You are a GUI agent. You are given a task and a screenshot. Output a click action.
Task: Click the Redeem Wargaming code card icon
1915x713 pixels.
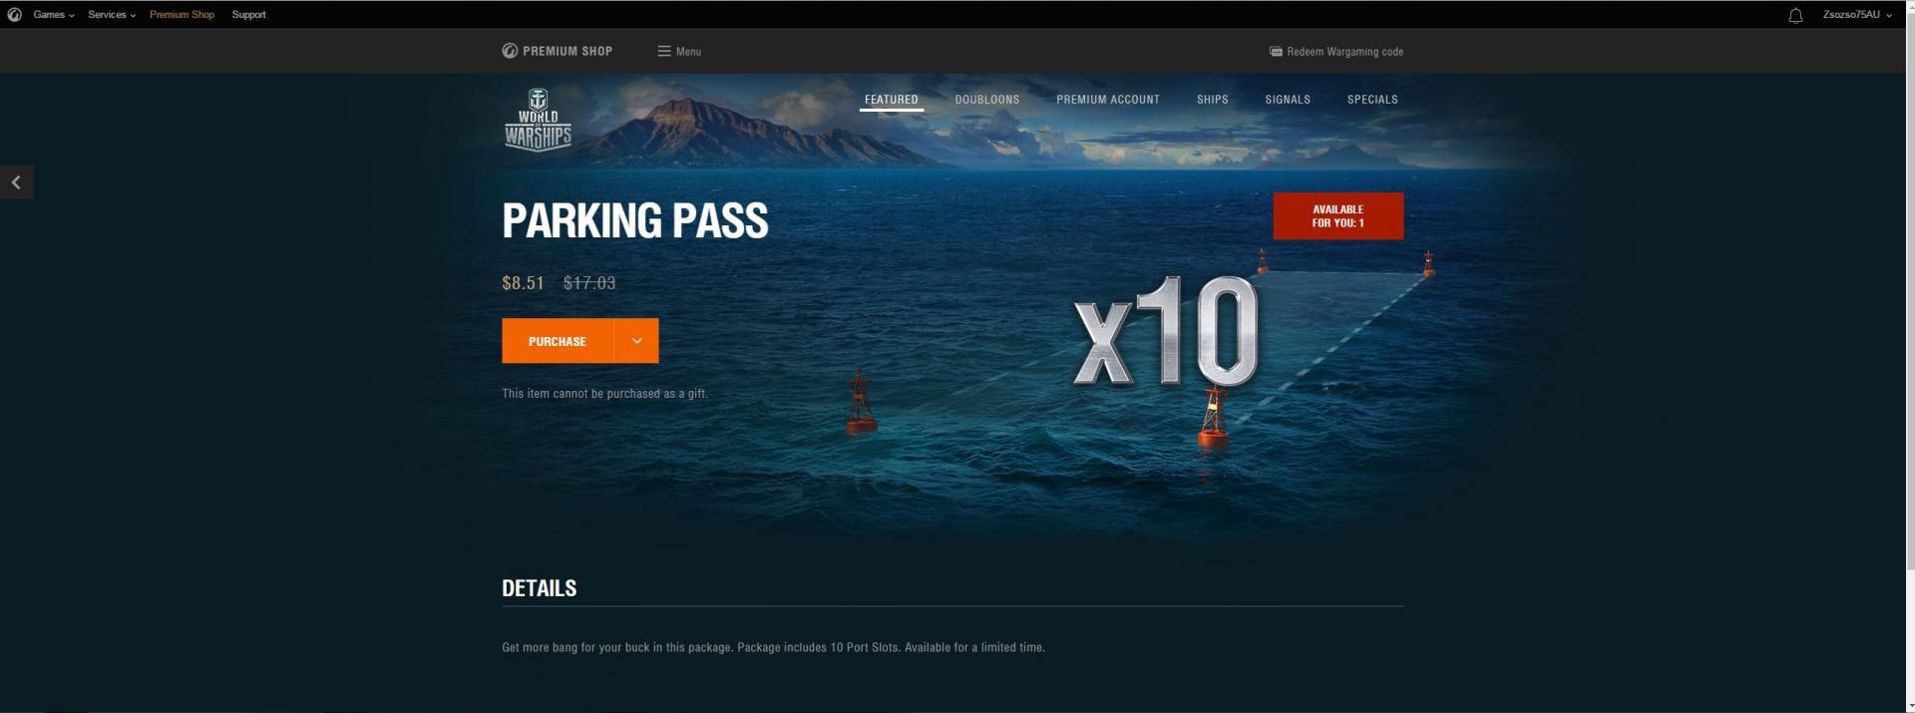click(x=1276, y=51)
